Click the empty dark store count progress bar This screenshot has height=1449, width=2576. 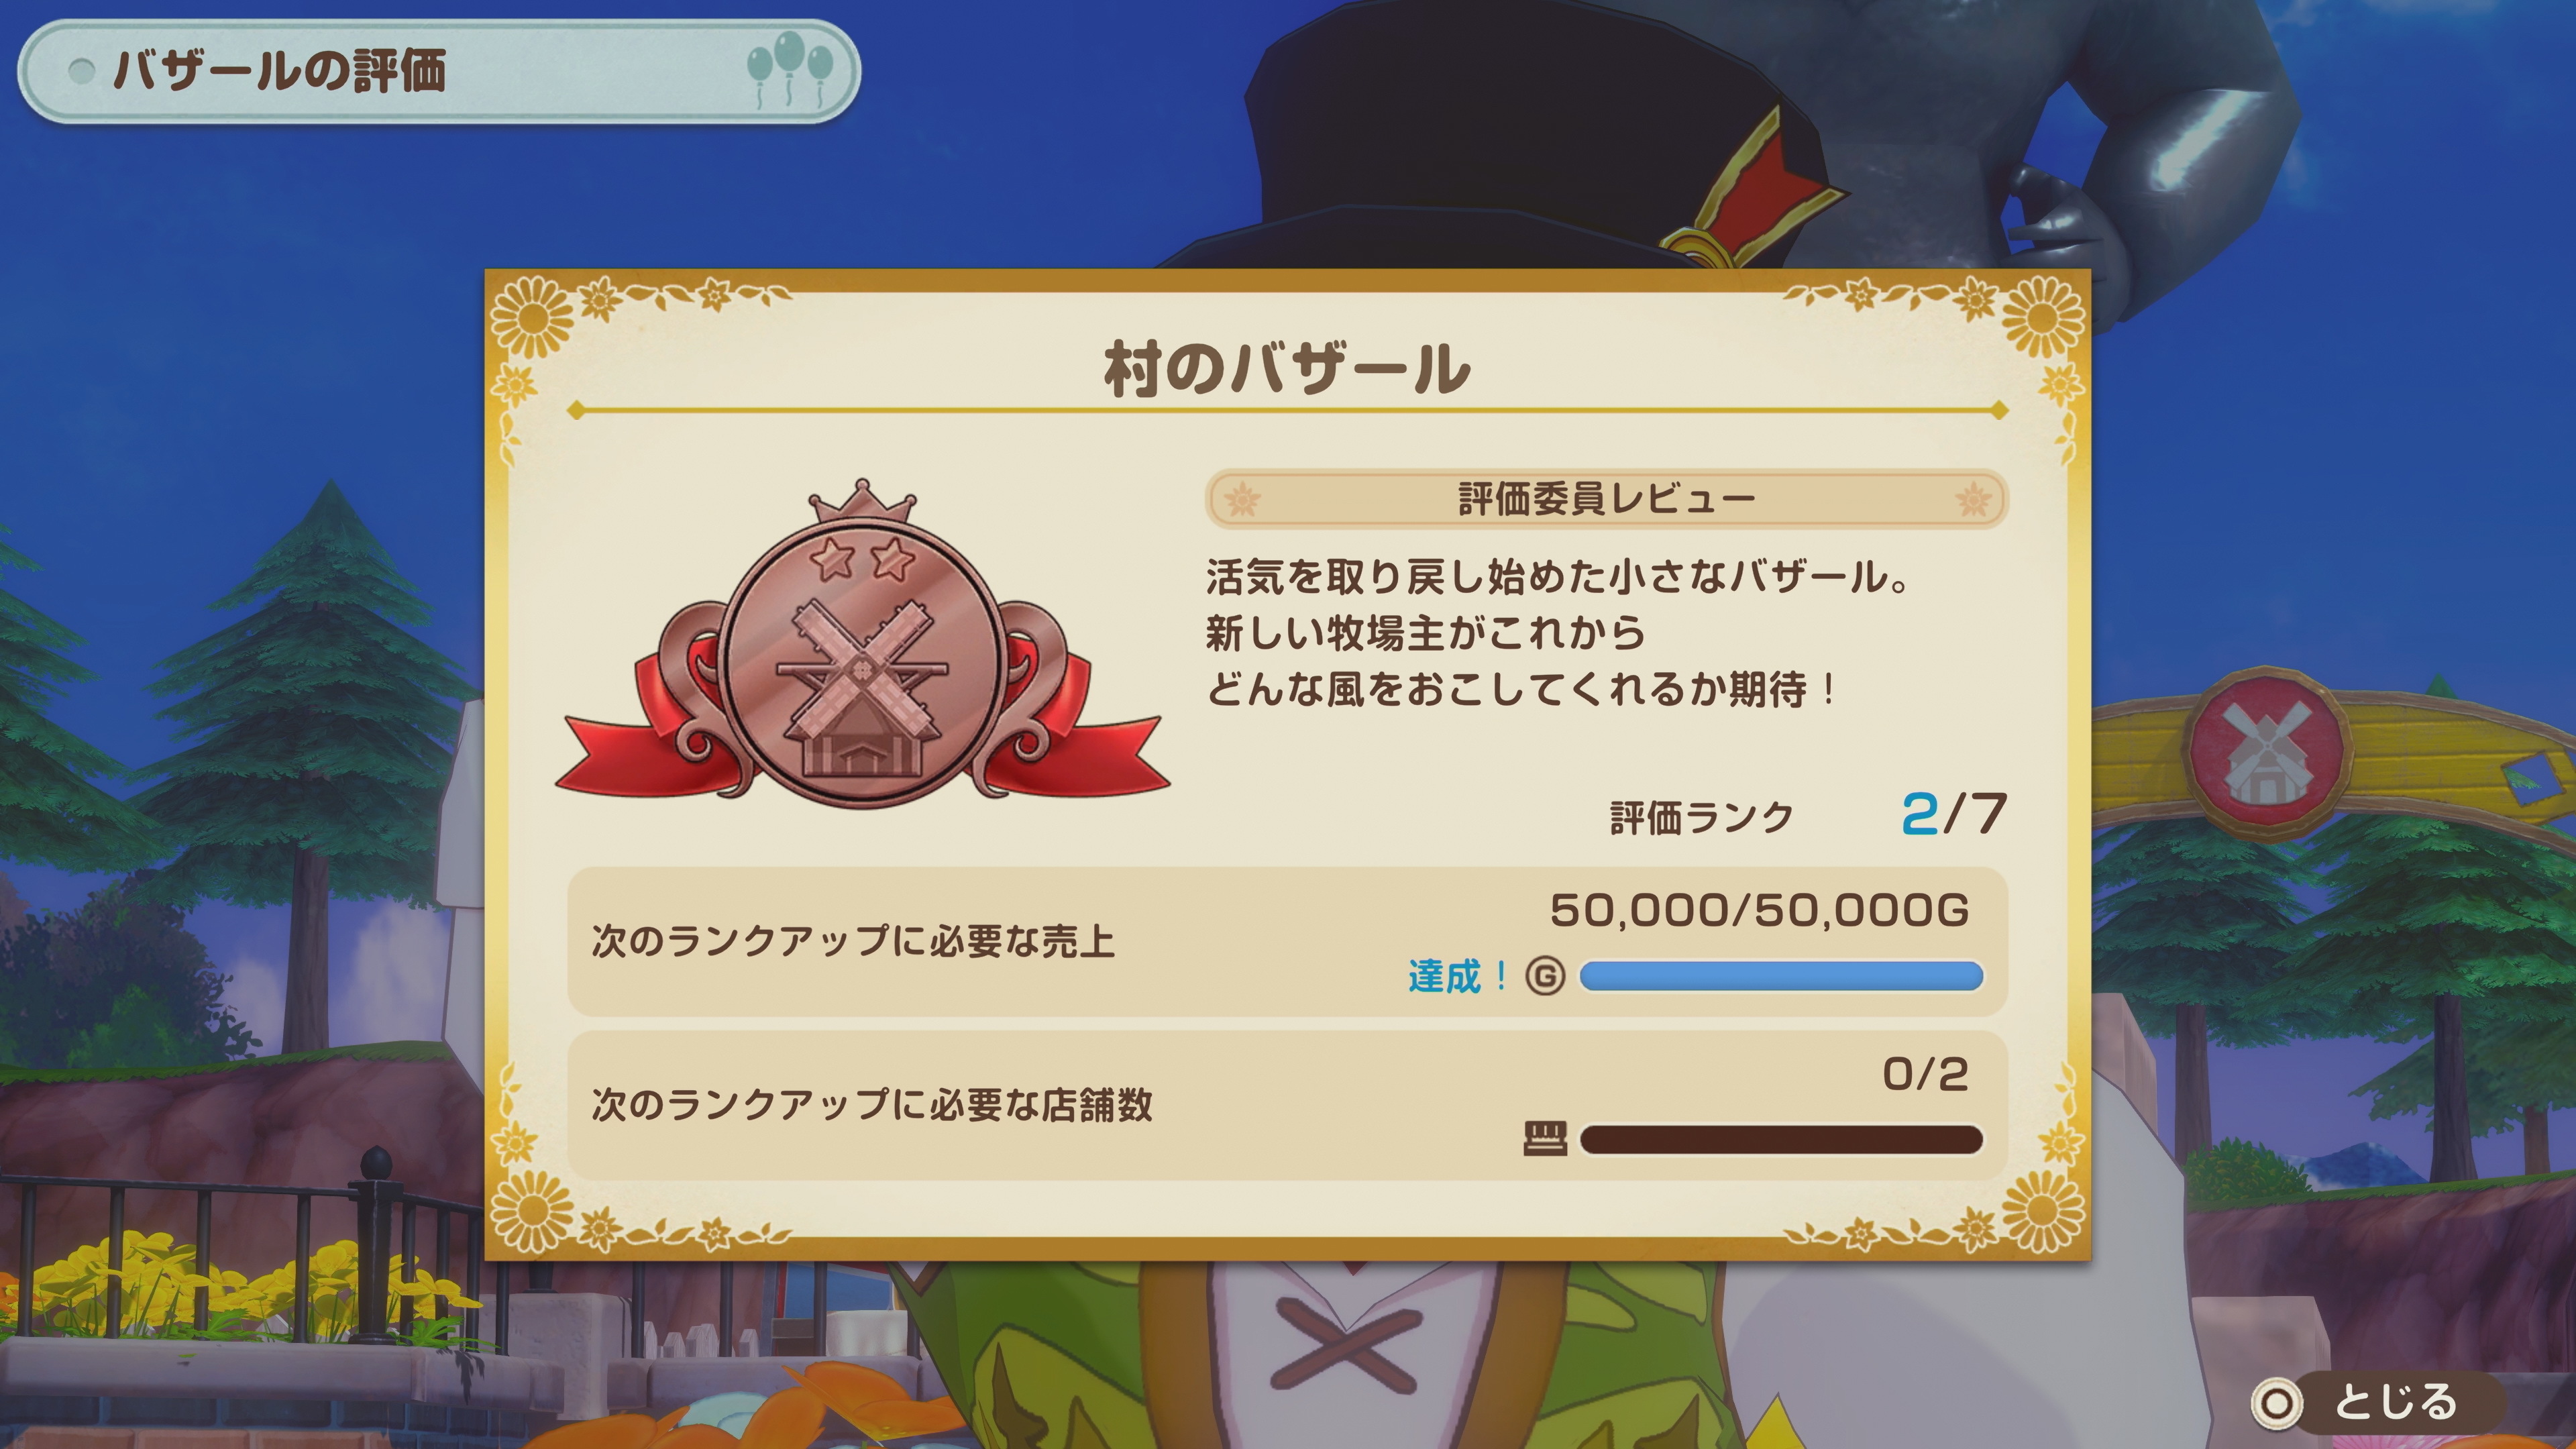pos(1781,1139)
